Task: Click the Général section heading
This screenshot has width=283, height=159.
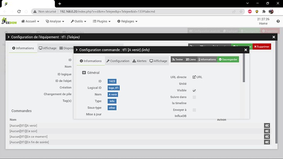Action: point(91,73)
